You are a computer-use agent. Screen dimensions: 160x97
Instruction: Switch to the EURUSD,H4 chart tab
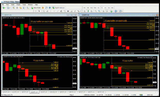click(x=53, y=92)
